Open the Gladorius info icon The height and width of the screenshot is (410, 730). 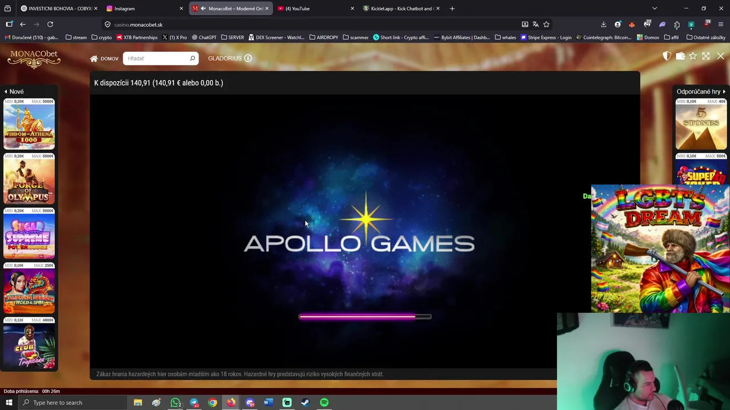(x=248, y=58)
